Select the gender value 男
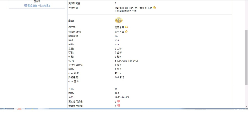This screenshot has height=134, width=249. 116,89
